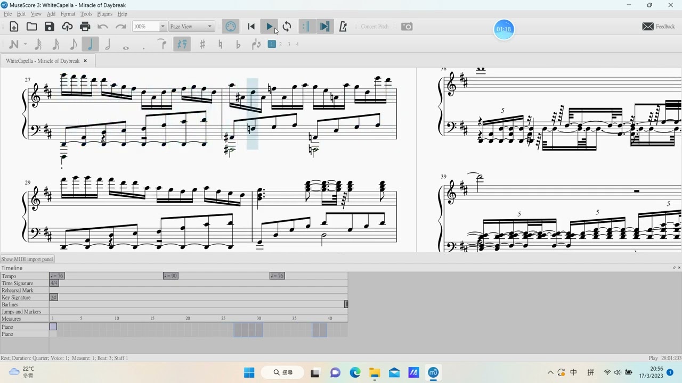Expand note input mode dropdown arrow

[25, 45]
